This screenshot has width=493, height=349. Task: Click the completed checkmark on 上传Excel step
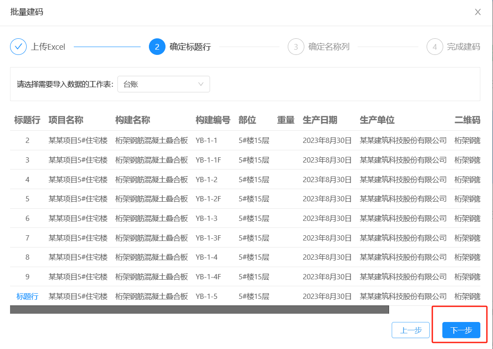18,47
